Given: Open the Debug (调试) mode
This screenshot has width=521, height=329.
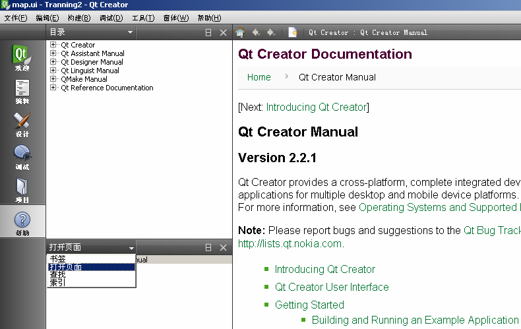Looking at the screenshot, I should point(22,157).
